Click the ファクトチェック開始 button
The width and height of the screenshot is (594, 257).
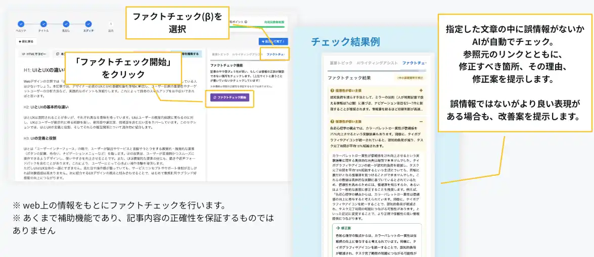230,97
